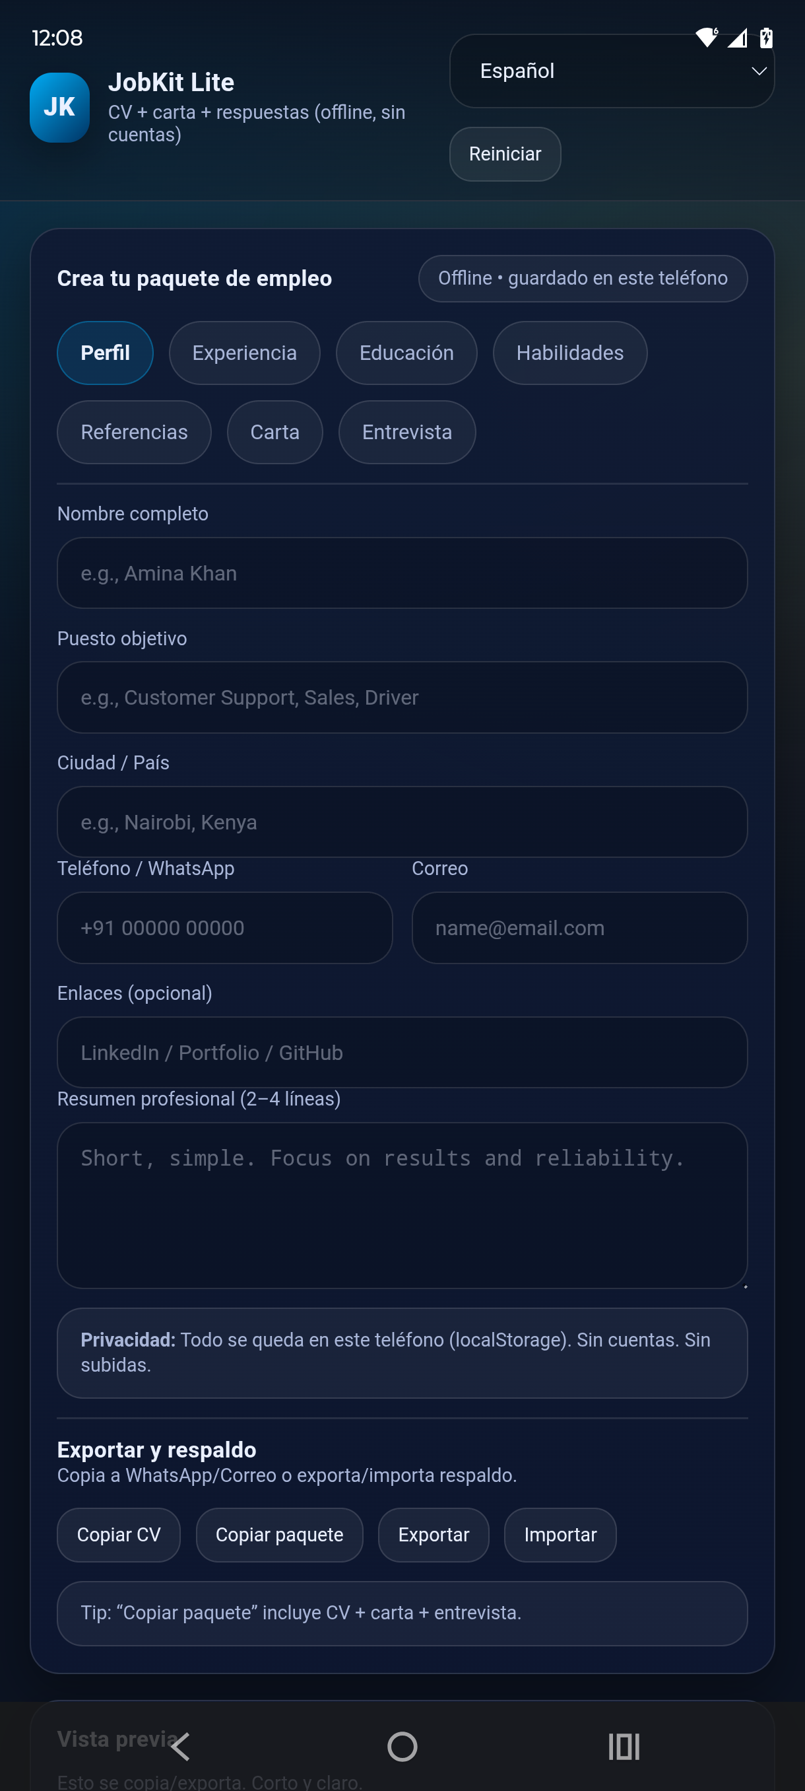Image resolution: width=805 pixels, height=1791 pixels.
Task: Click the Copiar CV button
Action: 118,1535
